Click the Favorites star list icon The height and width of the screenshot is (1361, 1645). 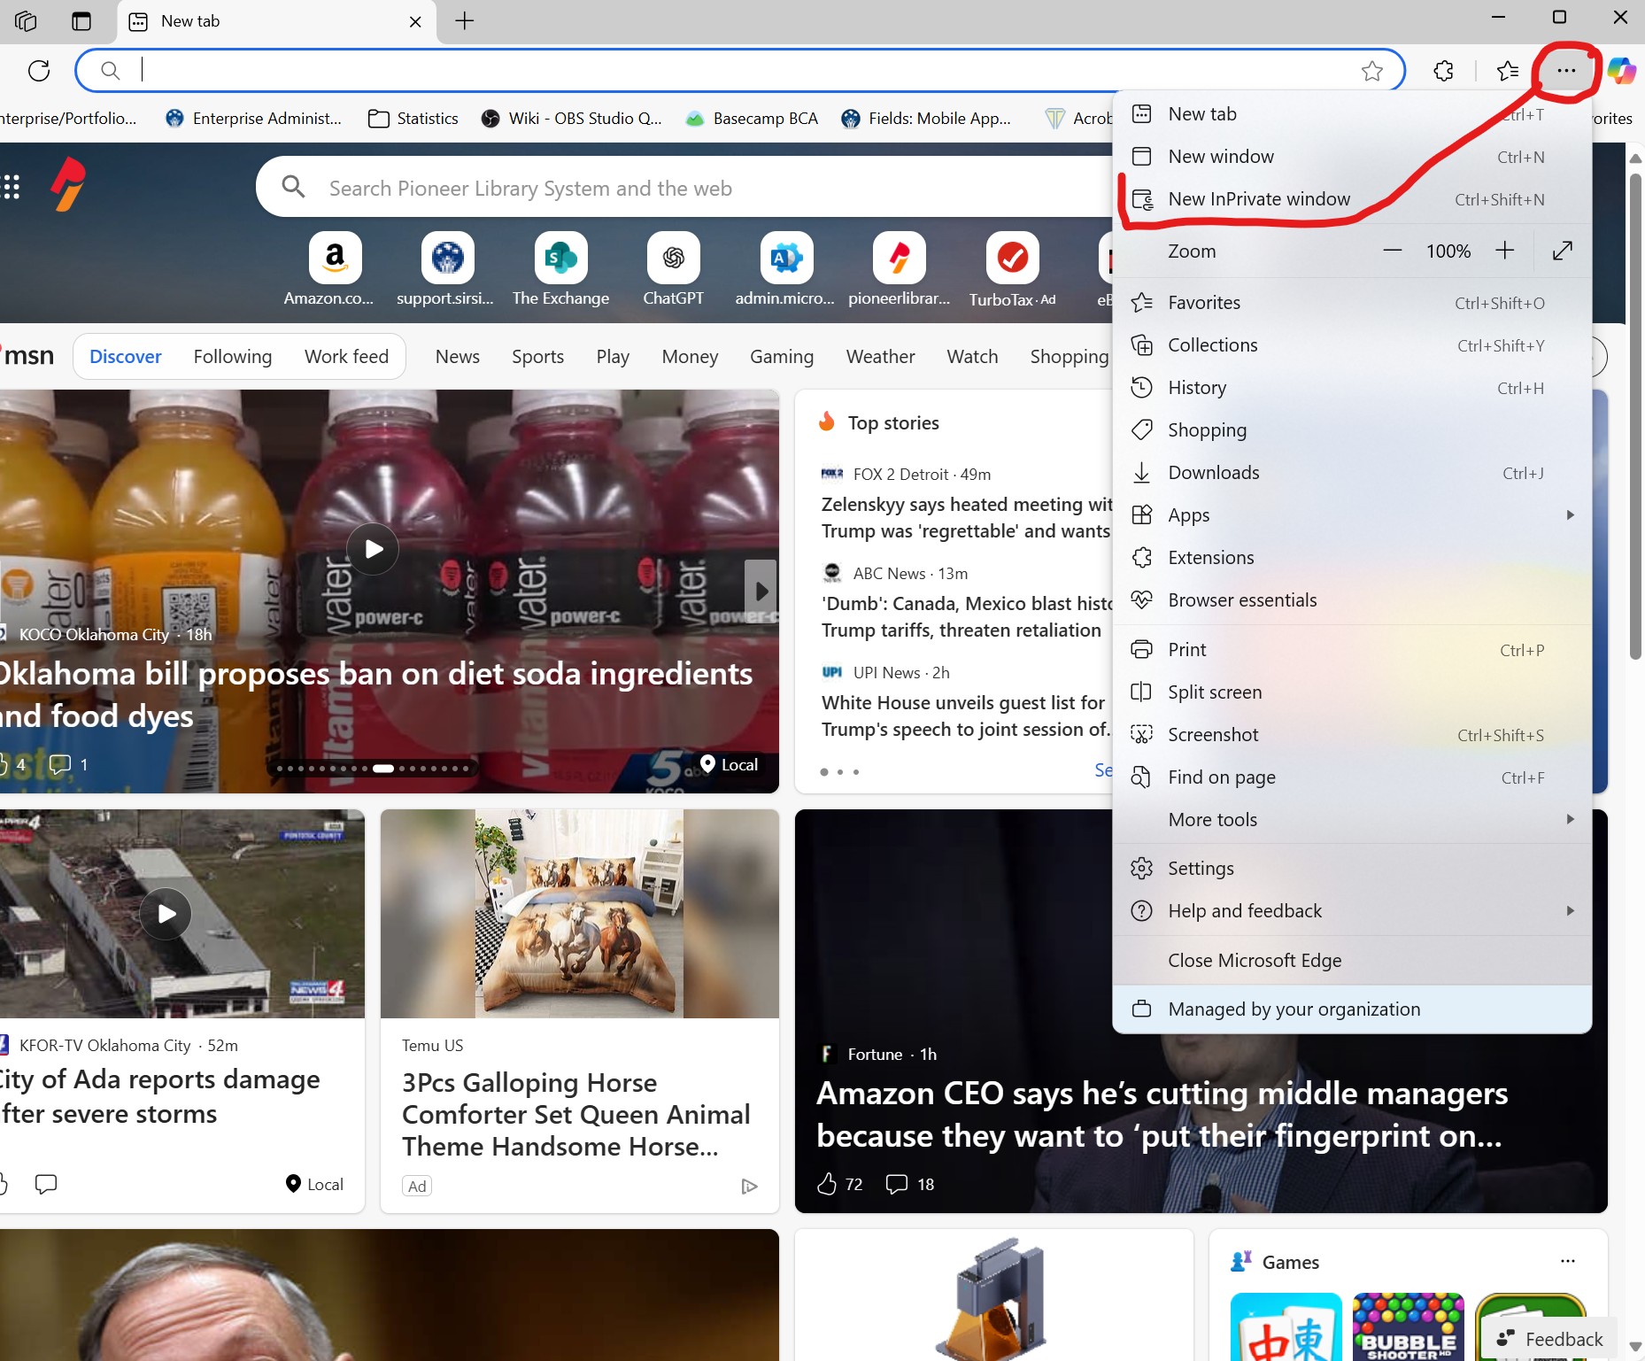coord(1507,71)
